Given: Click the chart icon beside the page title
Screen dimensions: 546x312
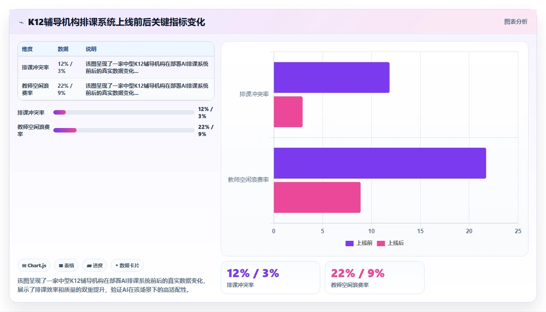Looking at the screenshot, I should (x=21, y=22).
